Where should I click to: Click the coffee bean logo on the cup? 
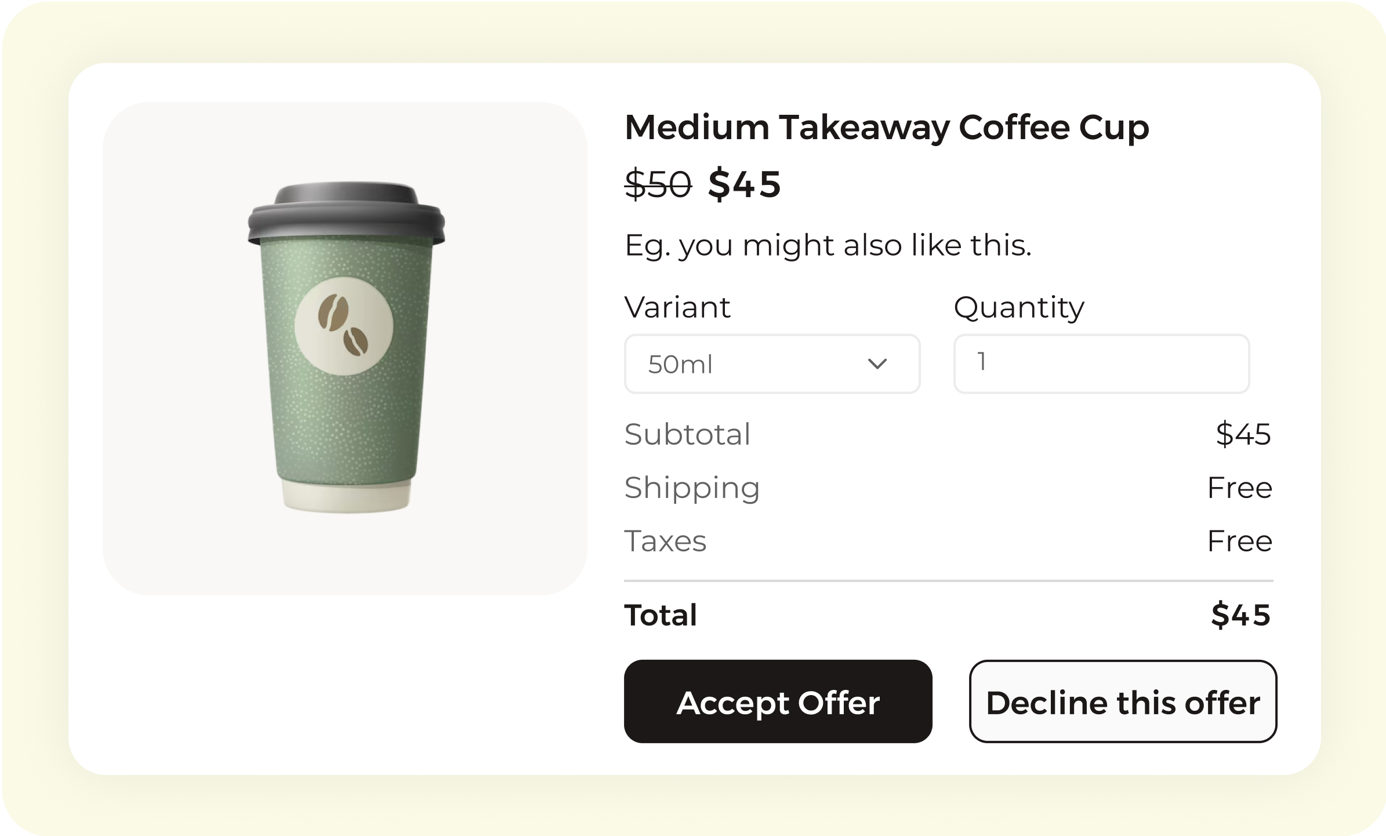click(x=344, y=329)
